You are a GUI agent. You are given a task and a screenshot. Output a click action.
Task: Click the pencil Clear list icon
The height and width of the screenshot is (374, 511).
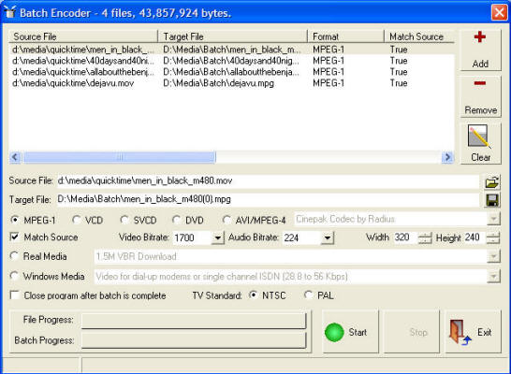tap(478, 137)
